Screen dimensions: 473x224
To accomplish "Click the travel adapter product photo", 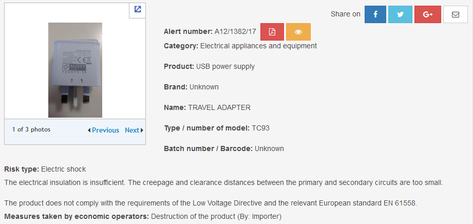I will [x=75, y=70].
